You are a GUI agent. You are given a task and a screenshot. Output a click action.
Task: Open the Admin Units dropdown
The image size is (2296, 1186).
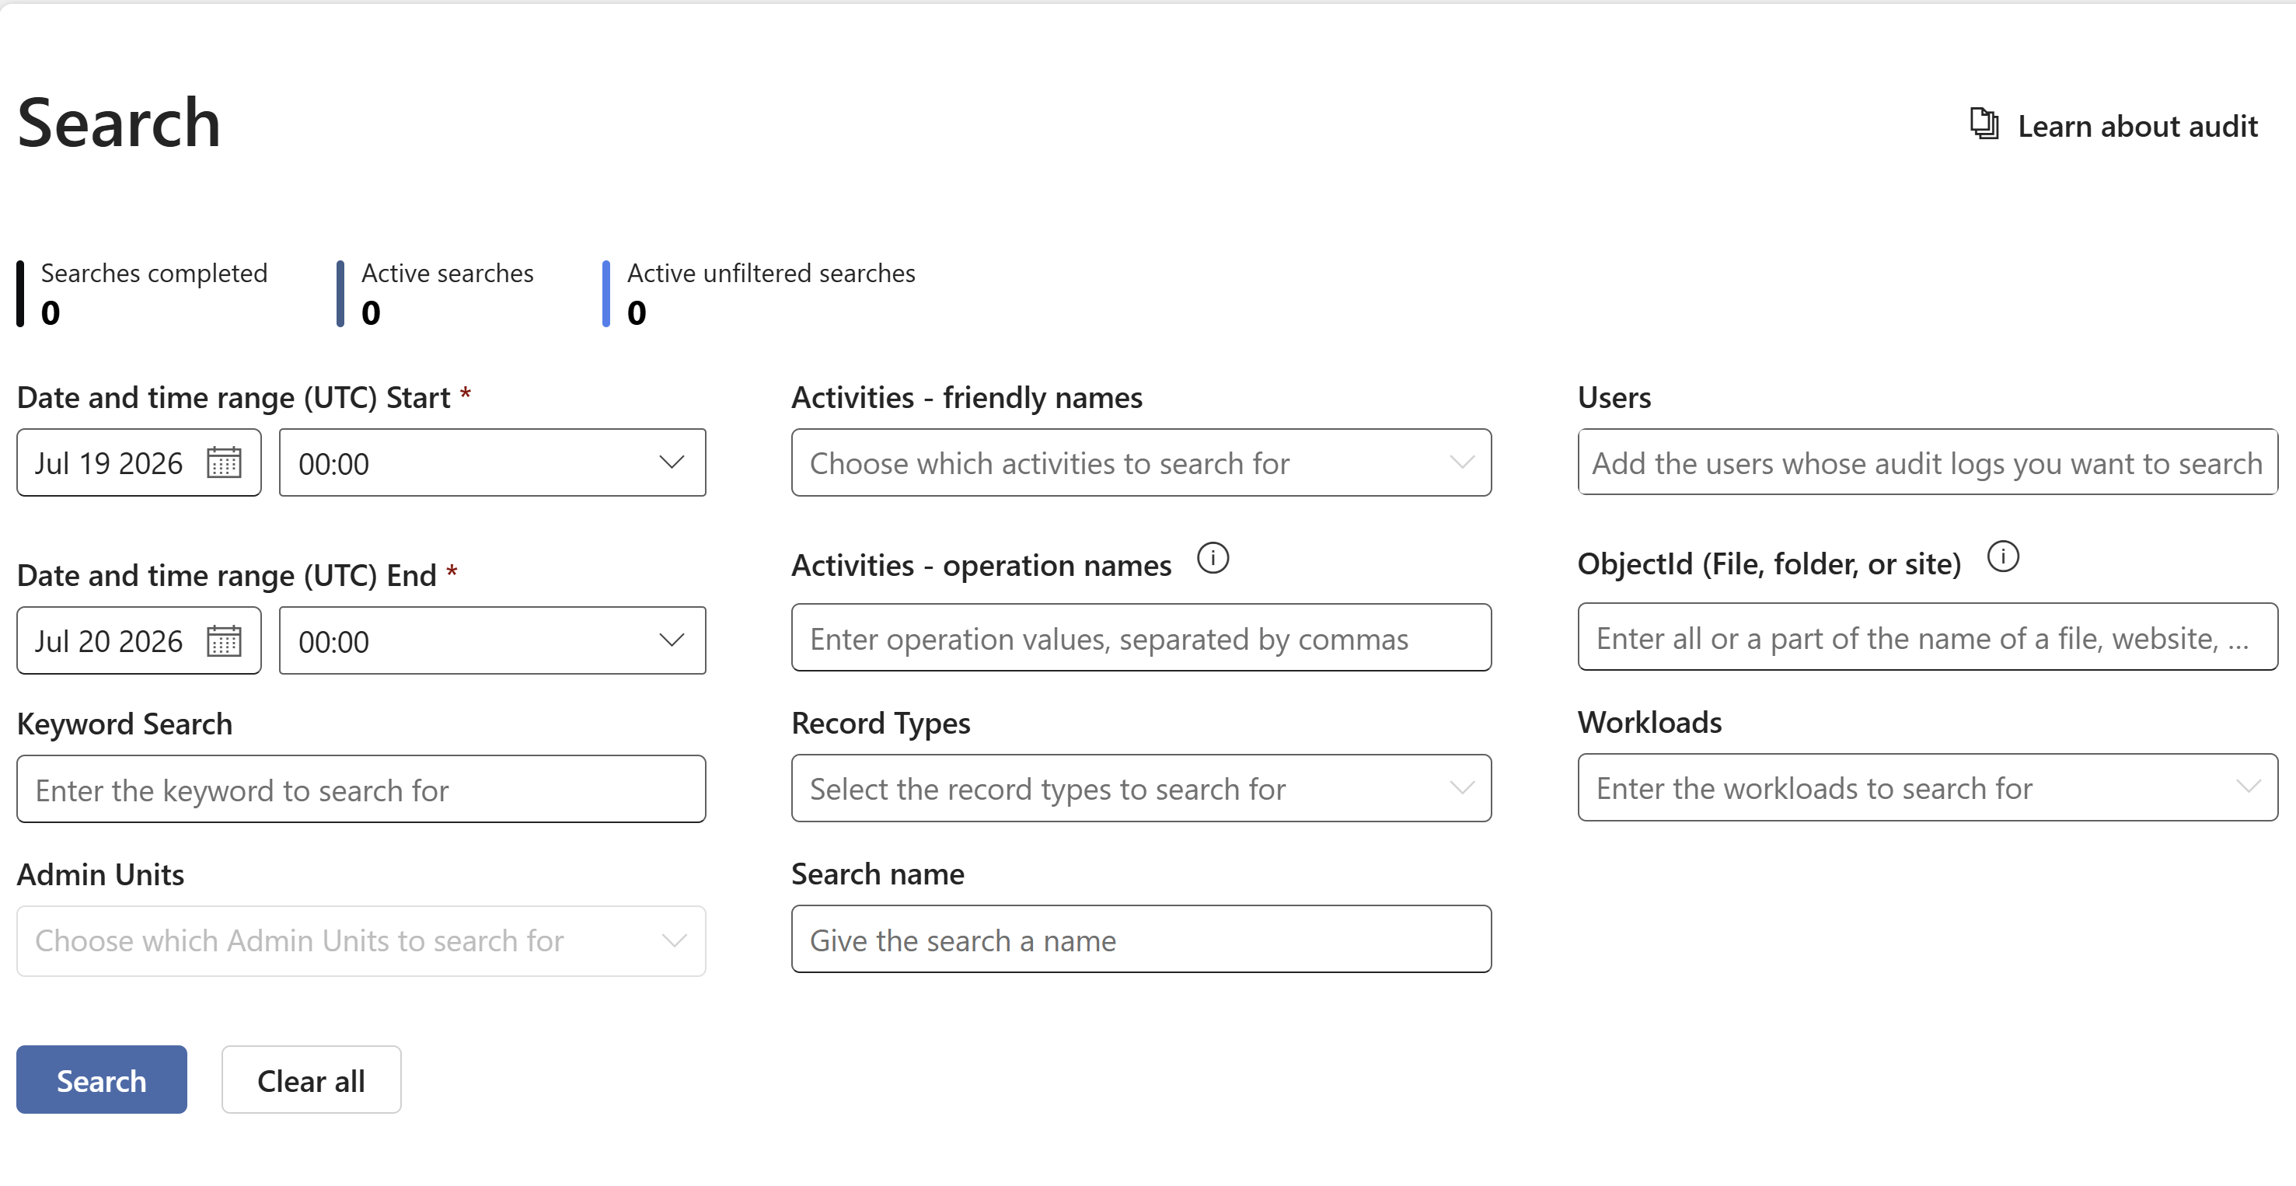tap(361, 941)
